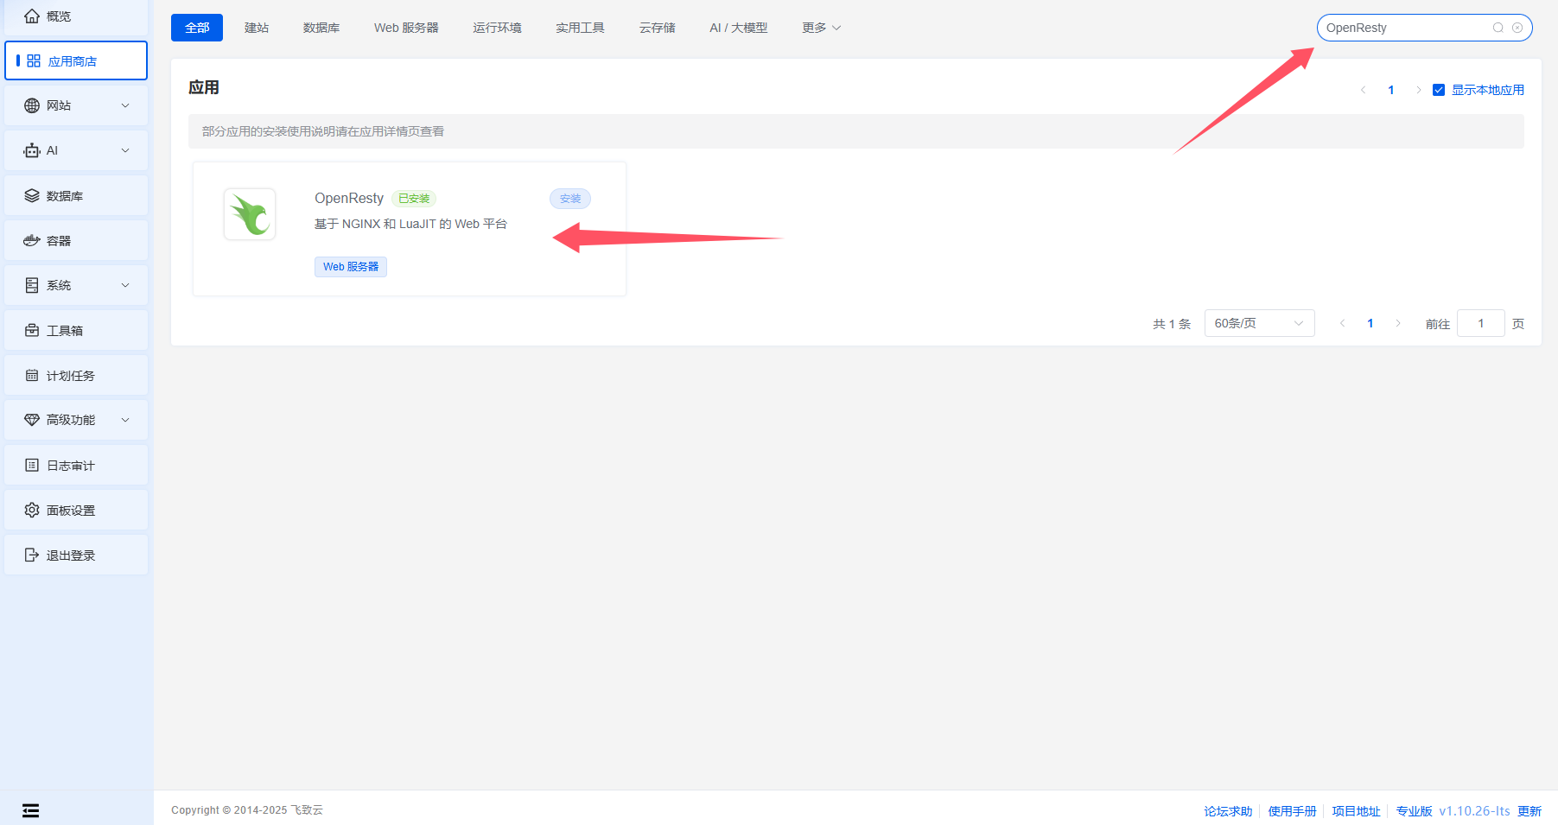The image size is (1558, 825).
Task: Open the 60条/页 page size dropdown
Action: tap(1259, 323)
